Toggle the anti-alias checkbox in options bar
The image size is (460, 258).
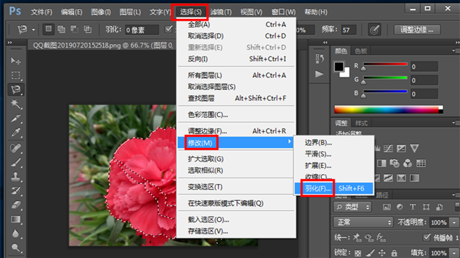[168, 30]
